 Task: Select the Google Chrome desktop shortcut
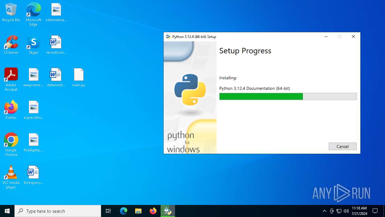[11, 145]
